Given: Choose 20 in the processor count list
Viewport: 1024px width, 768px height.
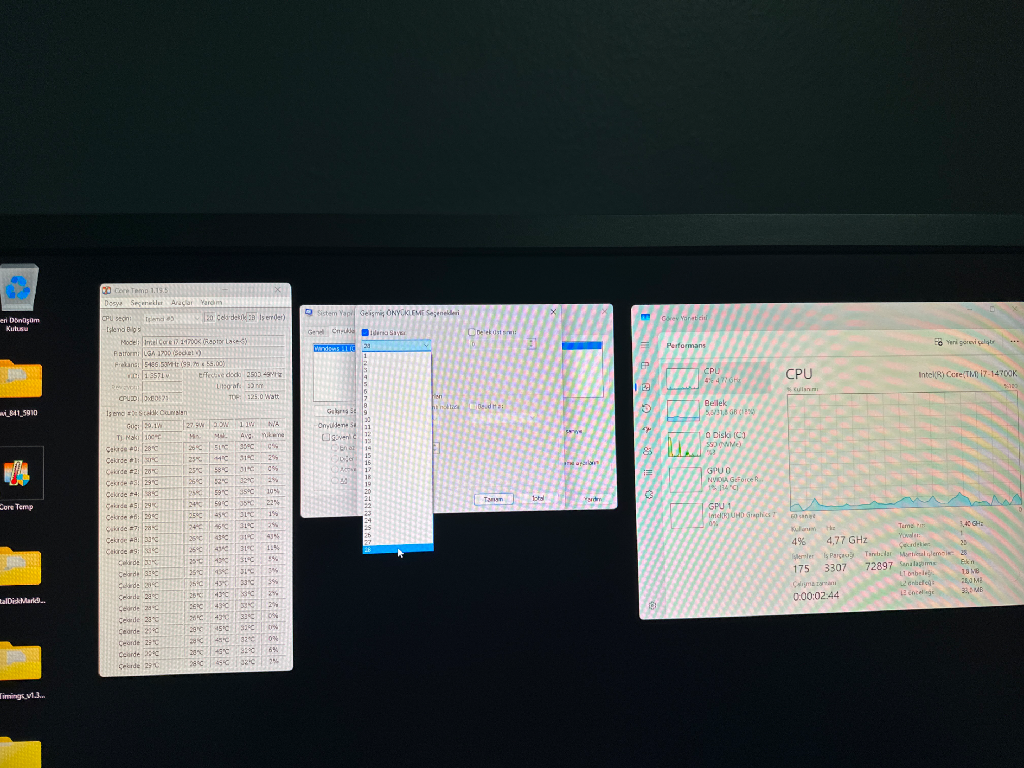Looking at the screenshot, I should (398, 491).
